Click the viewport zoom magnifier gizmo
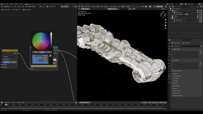203x114 pixels. (x=166, y=20)
